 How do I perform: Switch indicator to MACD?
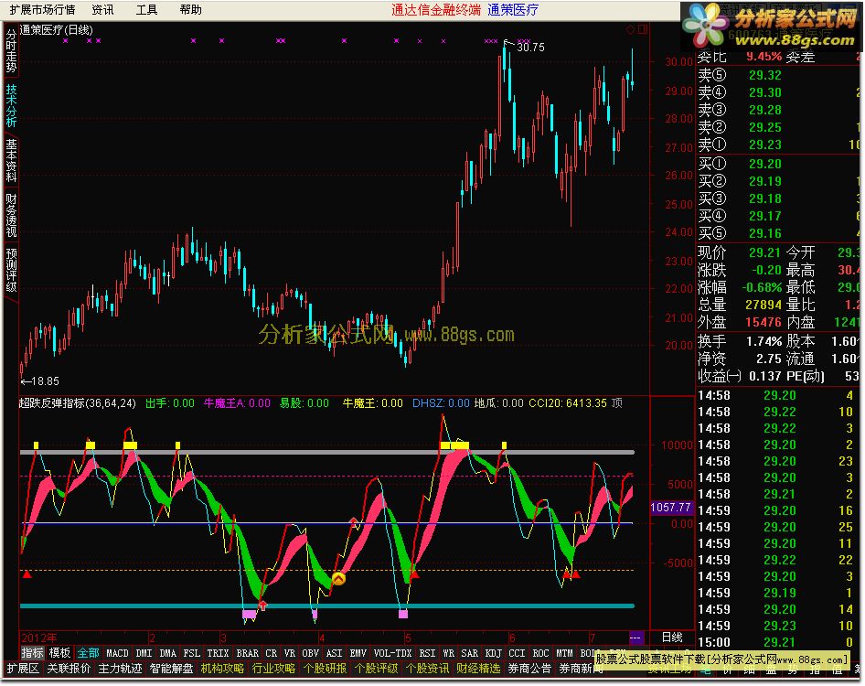click(x=117, y=653)
